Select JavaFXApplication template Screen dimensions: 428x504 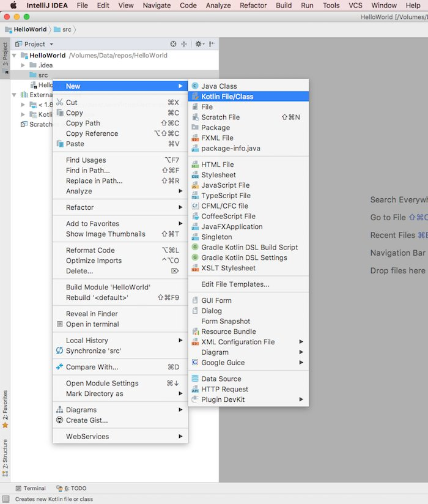(248, 226)
